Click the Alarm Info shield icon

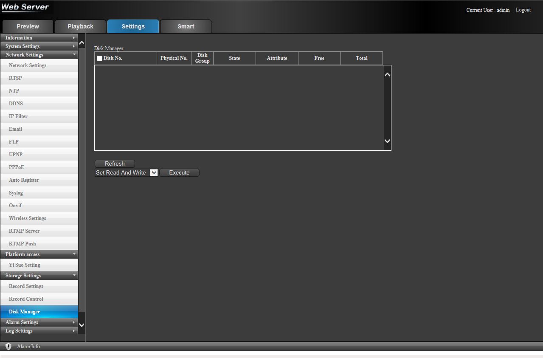8,346
